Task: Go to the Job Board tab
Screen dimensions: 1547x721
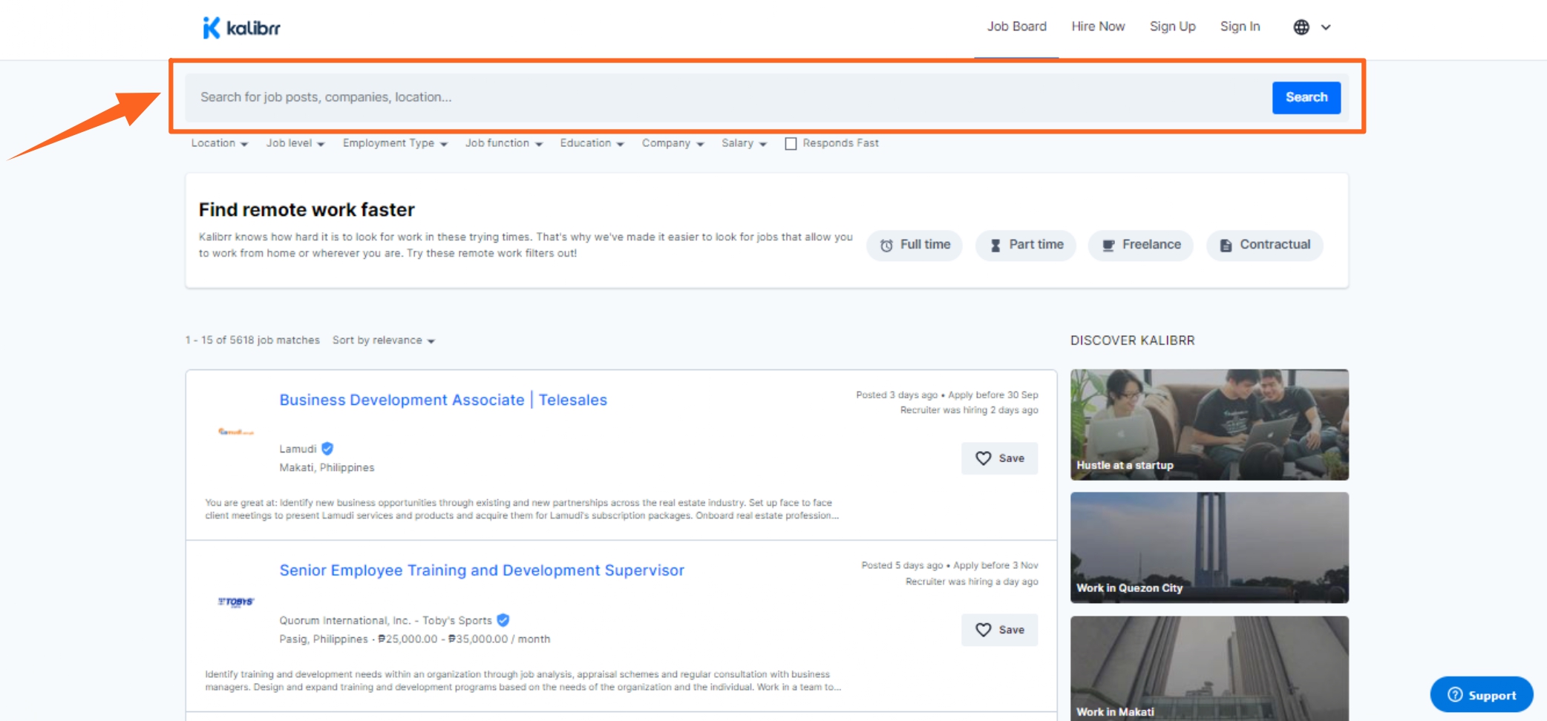Action: [1016, 27]
